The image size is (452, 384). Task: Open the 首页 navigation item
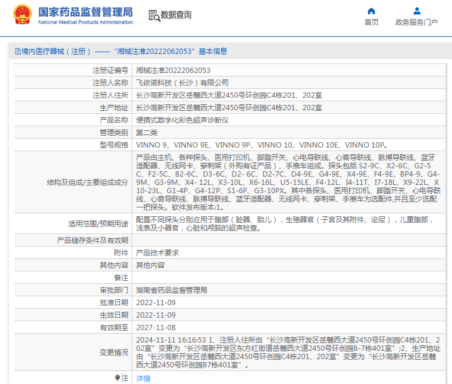tap(371, 22)
